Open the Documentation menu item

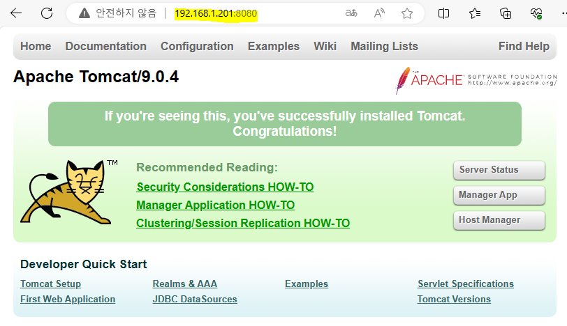point(106,46)
